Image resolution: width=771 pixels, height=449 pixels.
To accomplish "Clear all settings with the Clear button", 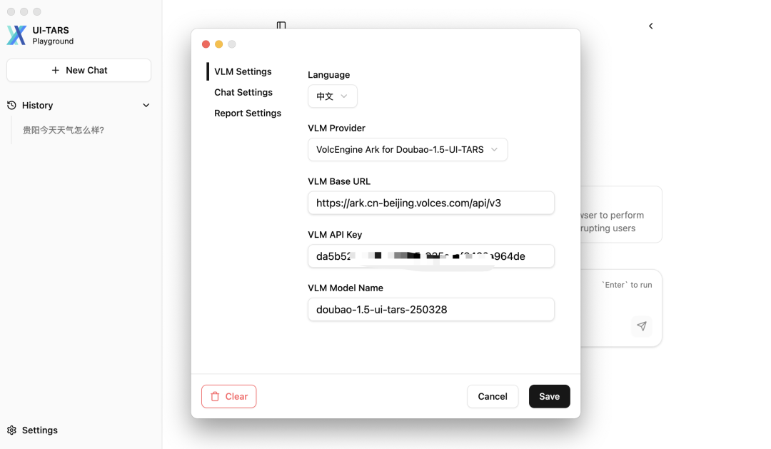I will click(x=228, y=396).
